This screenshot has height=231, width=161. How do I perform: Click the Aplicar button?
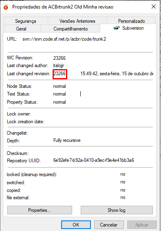(x=142, y=224)
